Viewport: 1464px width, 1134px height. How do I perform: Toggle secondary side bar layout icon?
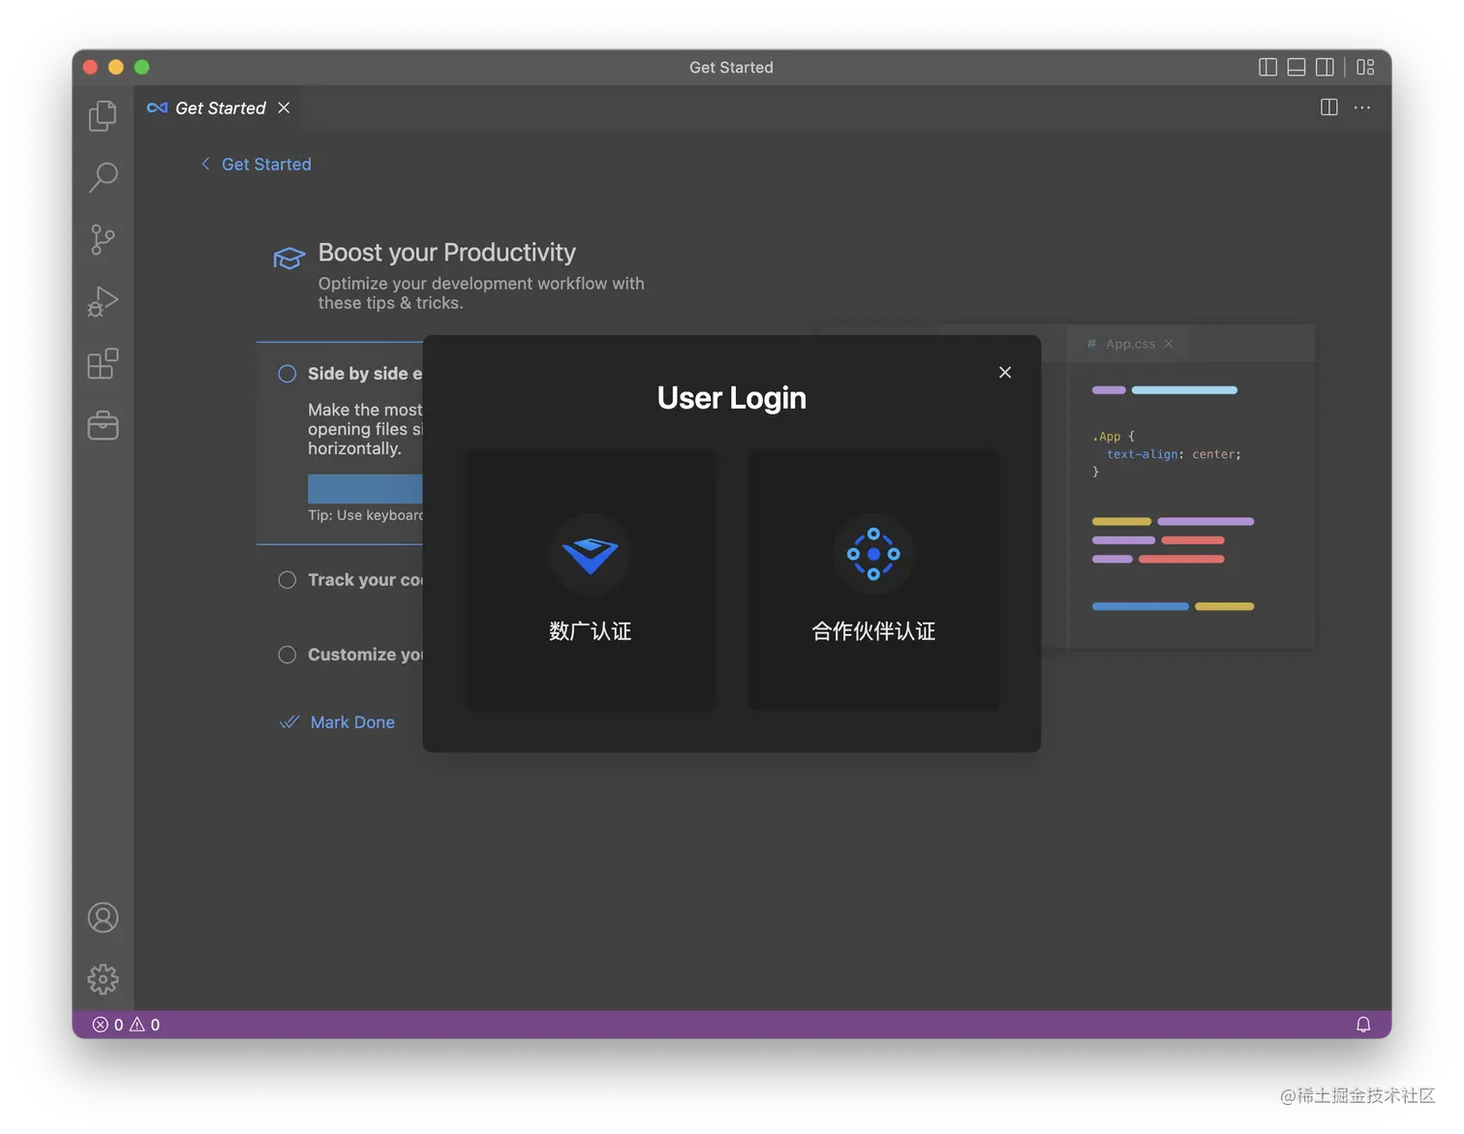(x=1325, y=67)
